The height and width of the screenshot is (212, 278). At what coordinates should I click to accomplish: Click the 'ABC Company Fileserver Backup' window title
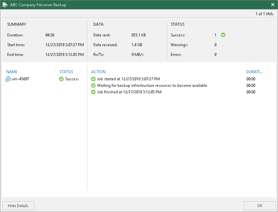tap(38, 5)
